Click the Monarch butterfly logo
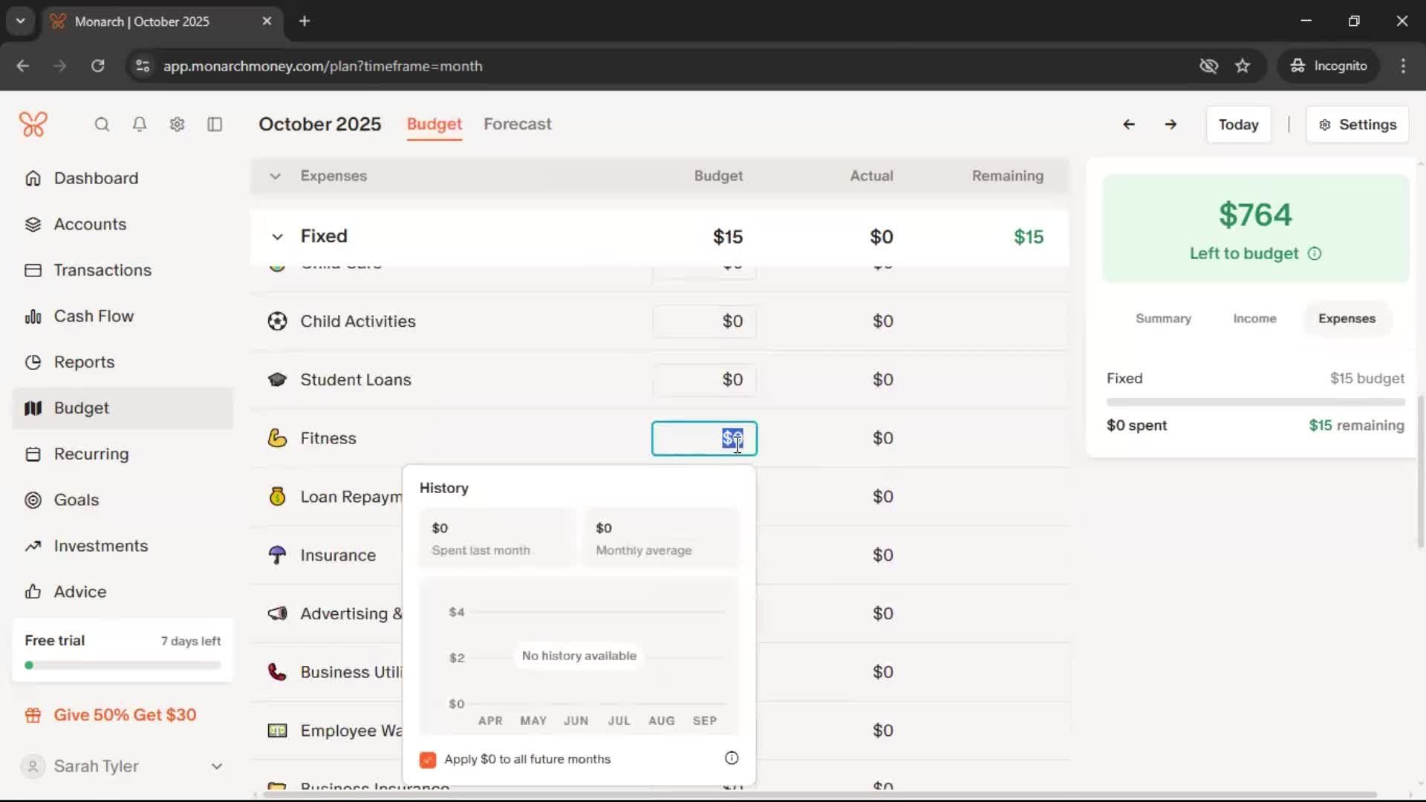1426x802 pixels. point(33,125)
